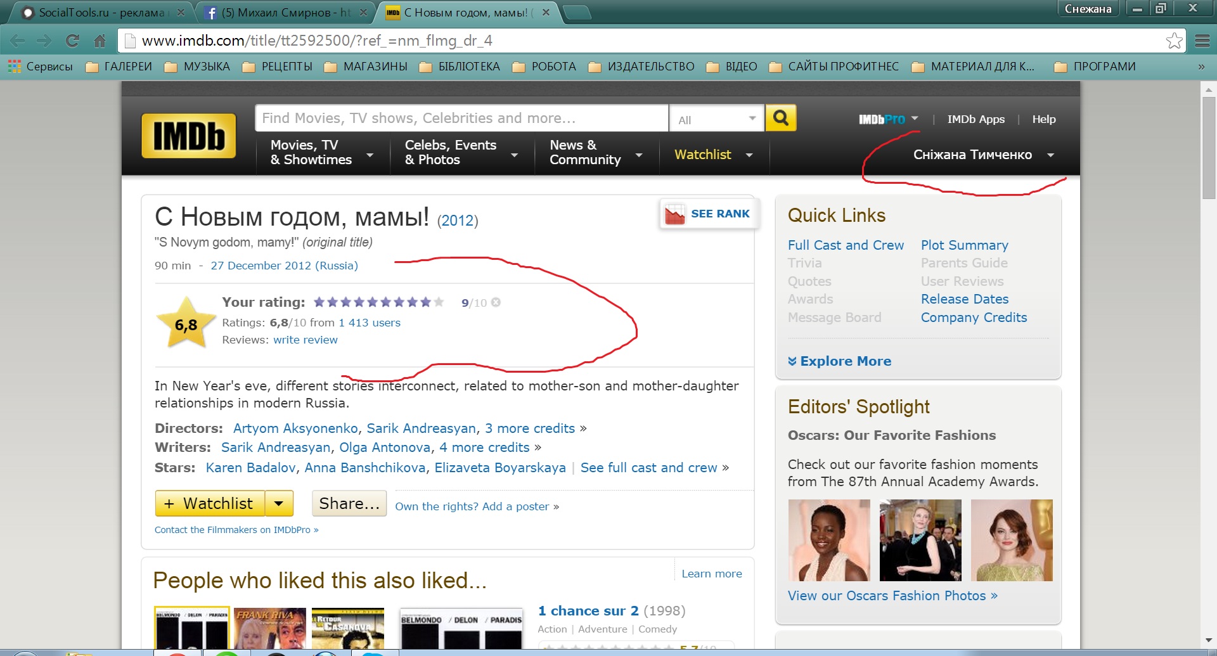Open Help in the header
The width and height of the screenshot is (1217, 656).
(x=1043, y=119)
